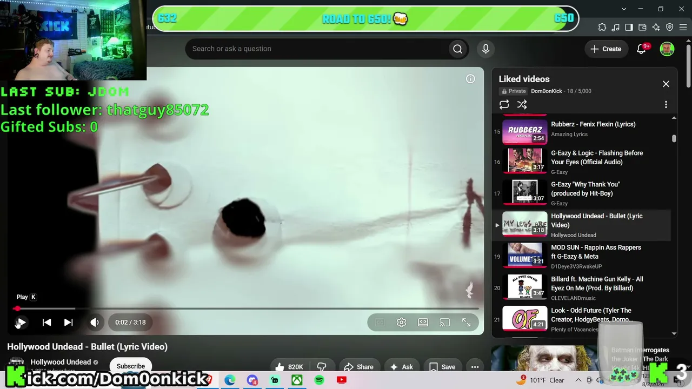
Task: Open the YouTube notifications bell
Action: pos(642,49)
